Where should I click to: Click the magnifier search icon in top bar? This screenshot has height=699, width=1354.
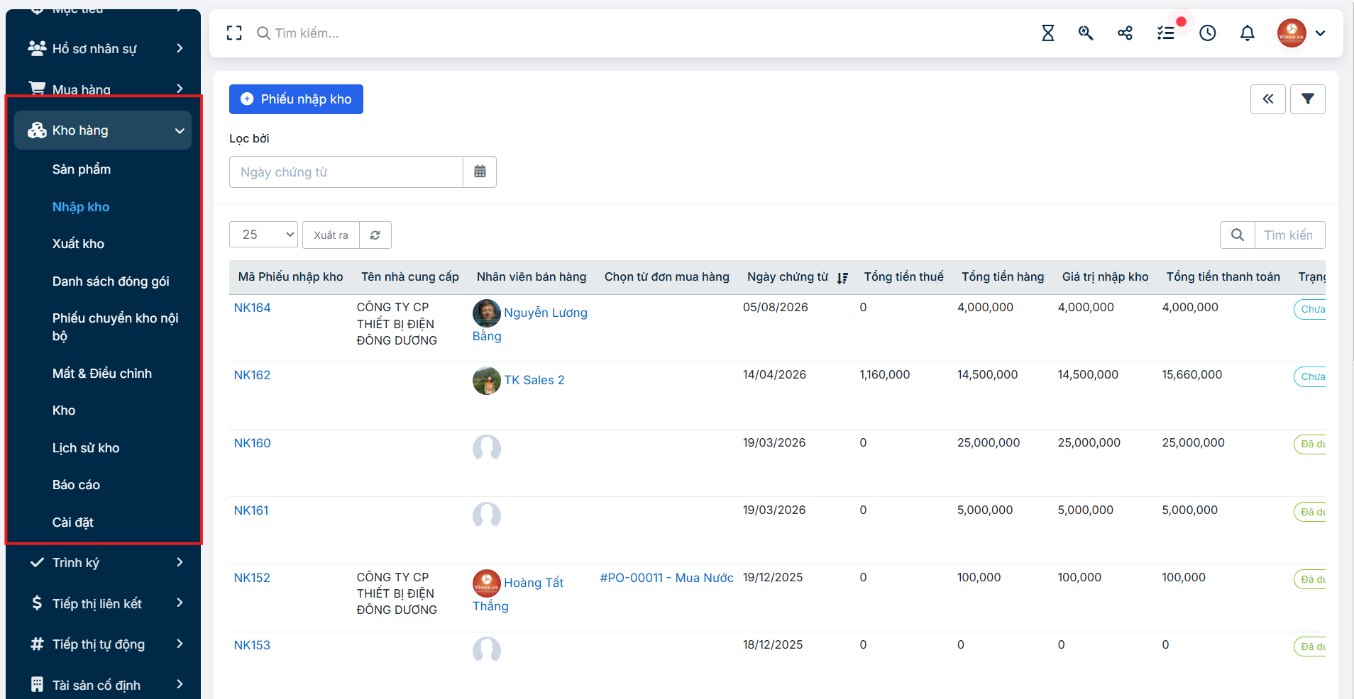pyautogui.click(x=1086, y=33)
